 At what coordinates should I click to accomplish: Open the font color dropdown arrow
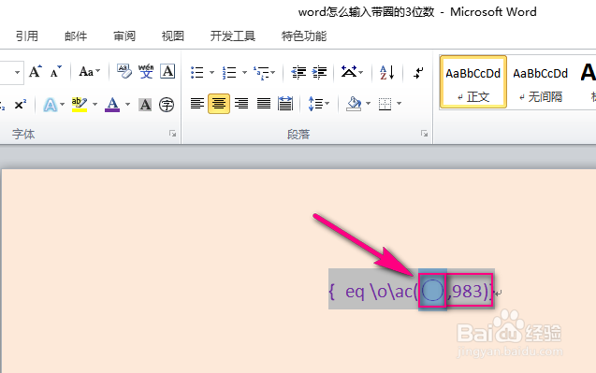127,104
